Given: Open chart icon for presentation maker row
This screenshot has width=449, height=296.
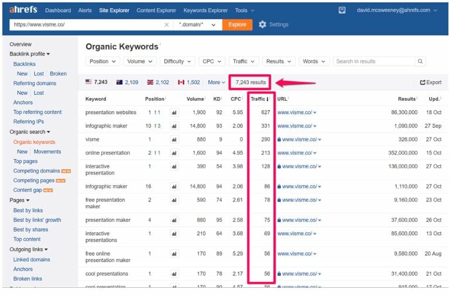Looking at the screenshot, I should click(174, 220).
